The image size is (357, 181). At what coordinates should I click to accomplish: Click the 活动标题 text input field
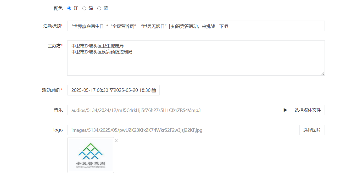196,26
